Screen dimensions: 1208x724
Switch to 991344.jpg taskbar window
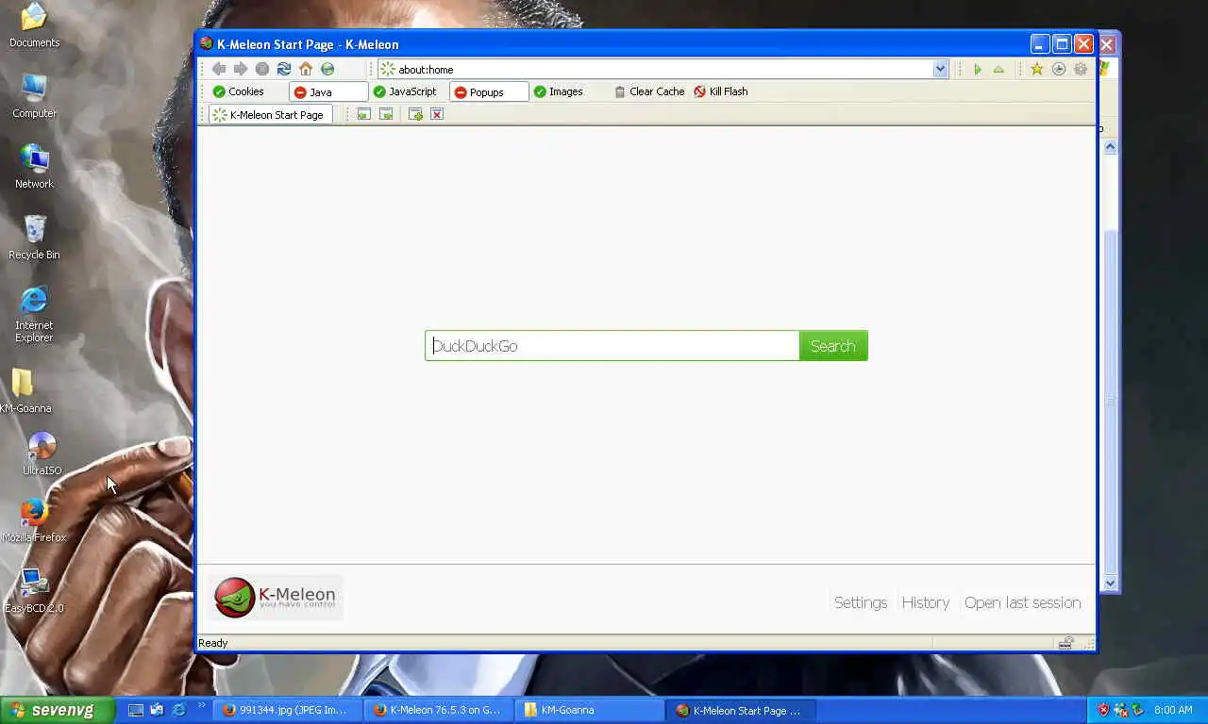point(287,711)
